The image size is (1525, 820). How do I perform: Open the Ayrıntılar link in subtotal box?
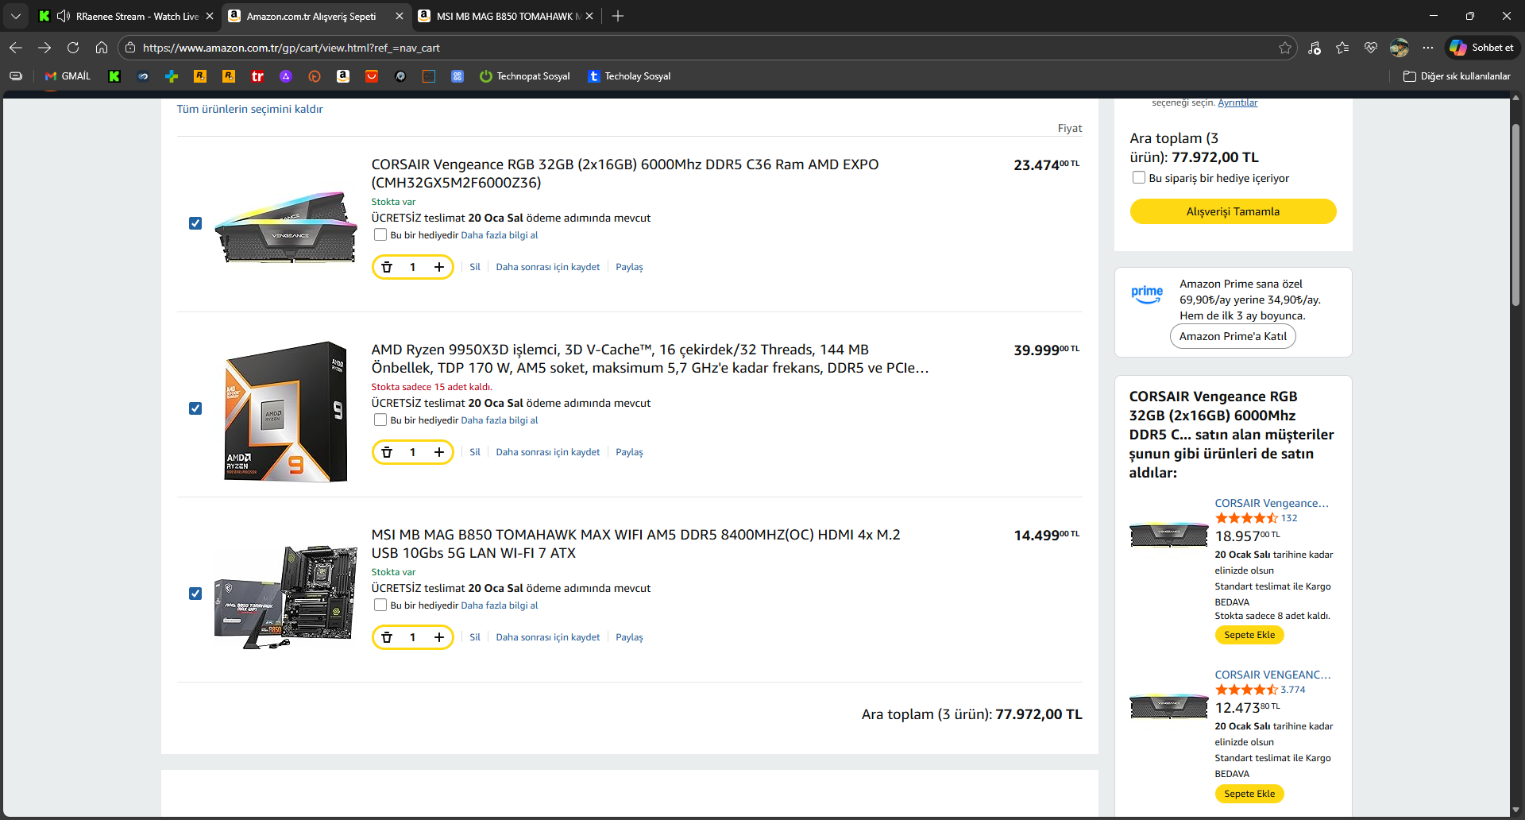pos(1237,102)
